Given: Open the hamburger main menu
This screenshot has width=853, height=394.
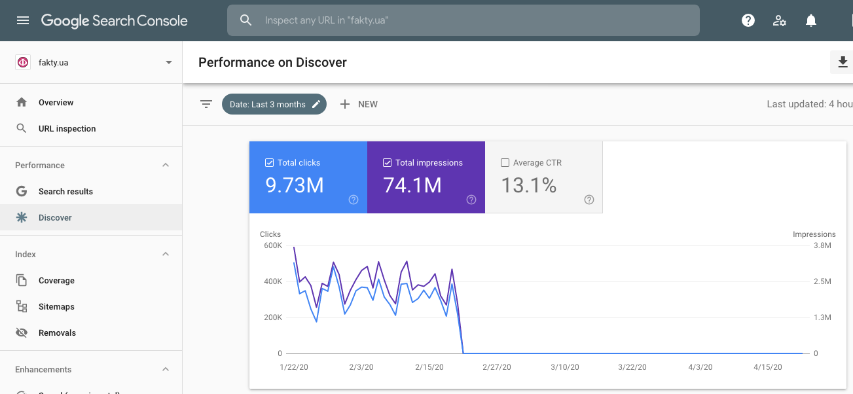Looking at the screenshot, I should [x=23, y=20].
